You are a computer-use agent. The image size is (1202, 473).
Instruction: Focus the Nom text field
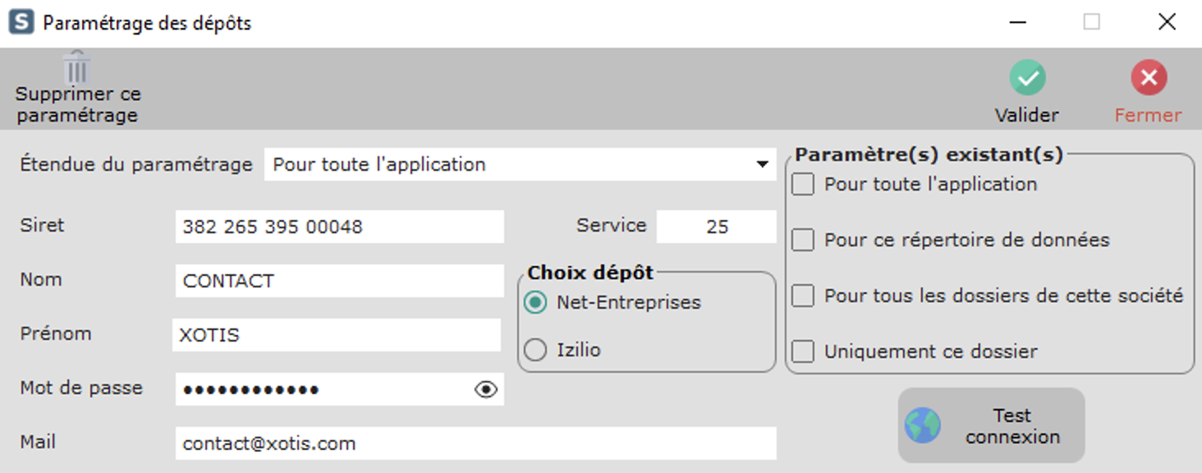coord(338,282)
